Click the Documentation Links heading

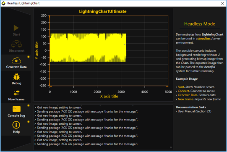coord(191,107)
